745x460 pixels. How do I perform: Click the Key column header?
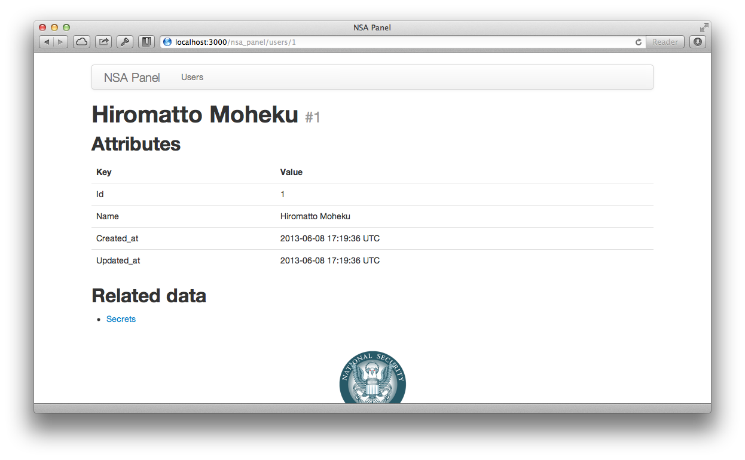tap(104, 172)
